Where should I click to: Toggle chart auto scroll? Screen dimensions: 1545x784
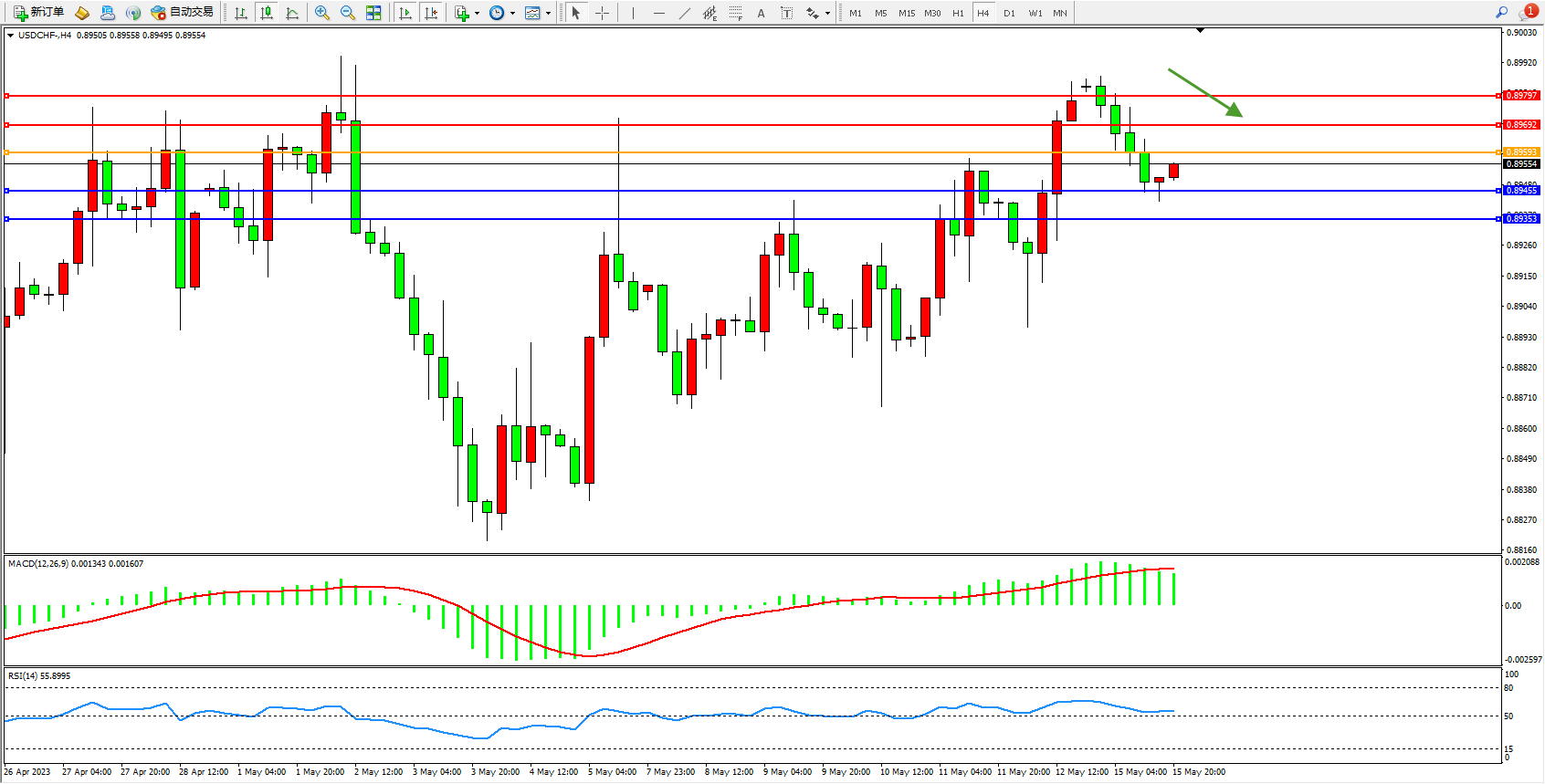405,13
